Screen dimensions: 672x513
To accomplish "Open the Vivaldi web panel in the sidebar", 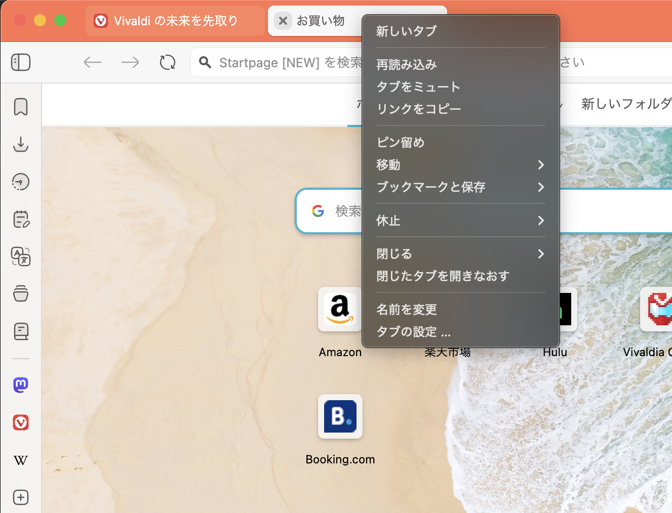I will (20, 422).
